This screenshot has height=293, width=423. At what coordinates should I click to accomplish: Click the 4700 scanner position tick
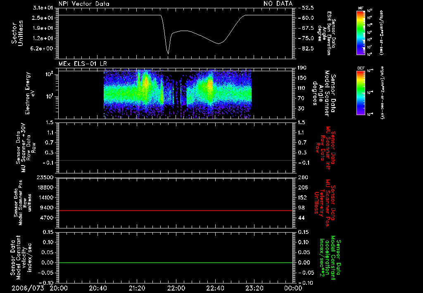46,218
